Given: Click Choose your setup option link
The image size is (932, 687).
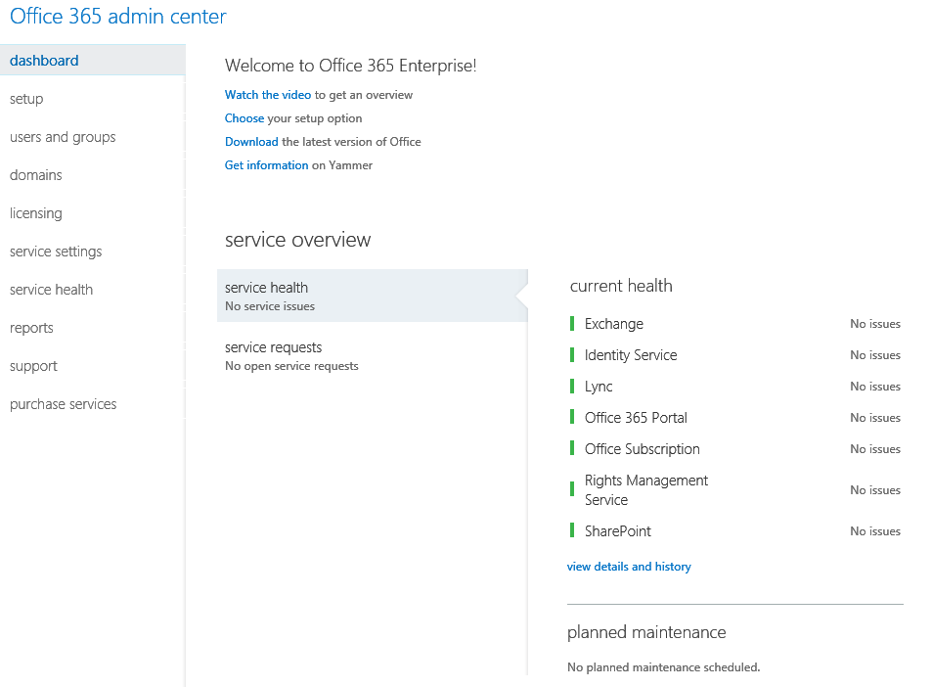Looking at the screenshot, I should (244, 118).
